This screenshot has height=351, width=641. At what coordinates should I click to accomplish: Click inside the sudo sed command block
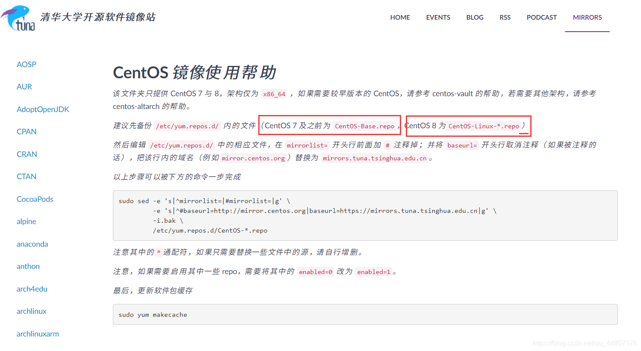pyautogui.click(x=365, y=215)
